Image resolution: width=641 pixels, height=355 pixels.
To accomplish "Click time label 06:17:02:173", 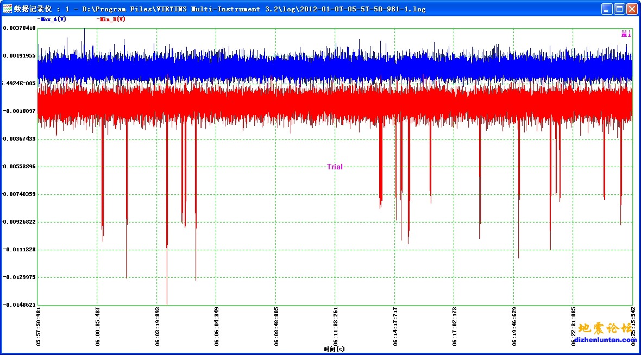I will click(455, 326).
